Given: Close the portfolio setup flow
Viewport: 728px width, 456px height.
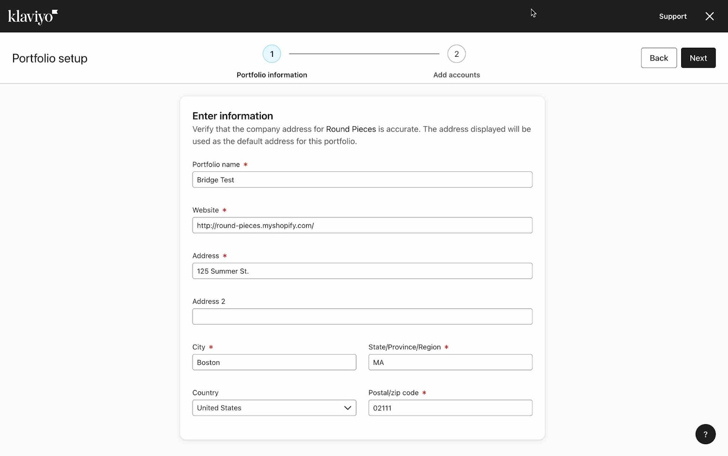Looking at the screenshot, I should pyautogui.click(x=709, y=16).
